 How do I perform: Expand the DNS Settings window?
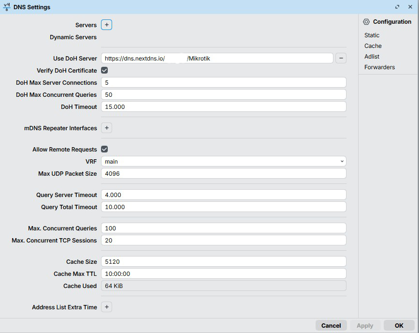[397, 7]
